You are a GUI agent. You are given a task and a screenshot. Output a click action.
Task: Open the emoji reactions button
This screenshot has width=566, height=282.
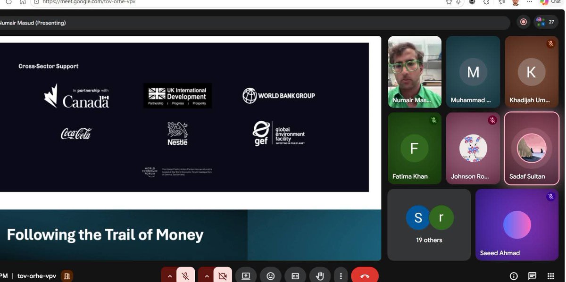(x=271, y=276)
